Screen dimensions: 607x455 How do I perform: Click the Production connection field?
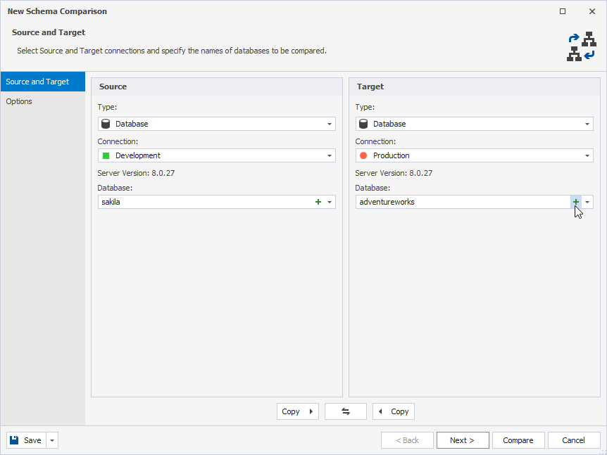475,155
